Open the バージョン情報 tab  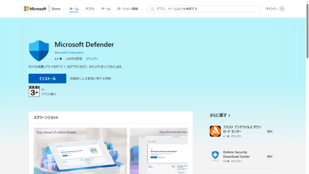pyautogui.click(x=128, y=9)
